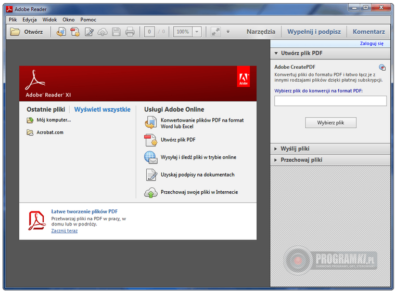Open the toolbar customization small arrow
Screen dimensions: 395x292
pyautogui.click(x=228, y=32)
